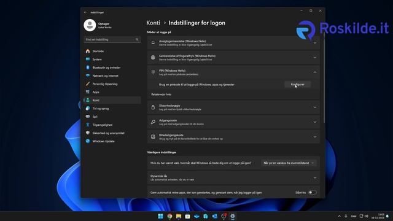Screen dimensions: 393x221
Task: Go back with the arrow button
Action: click(85, 12)
